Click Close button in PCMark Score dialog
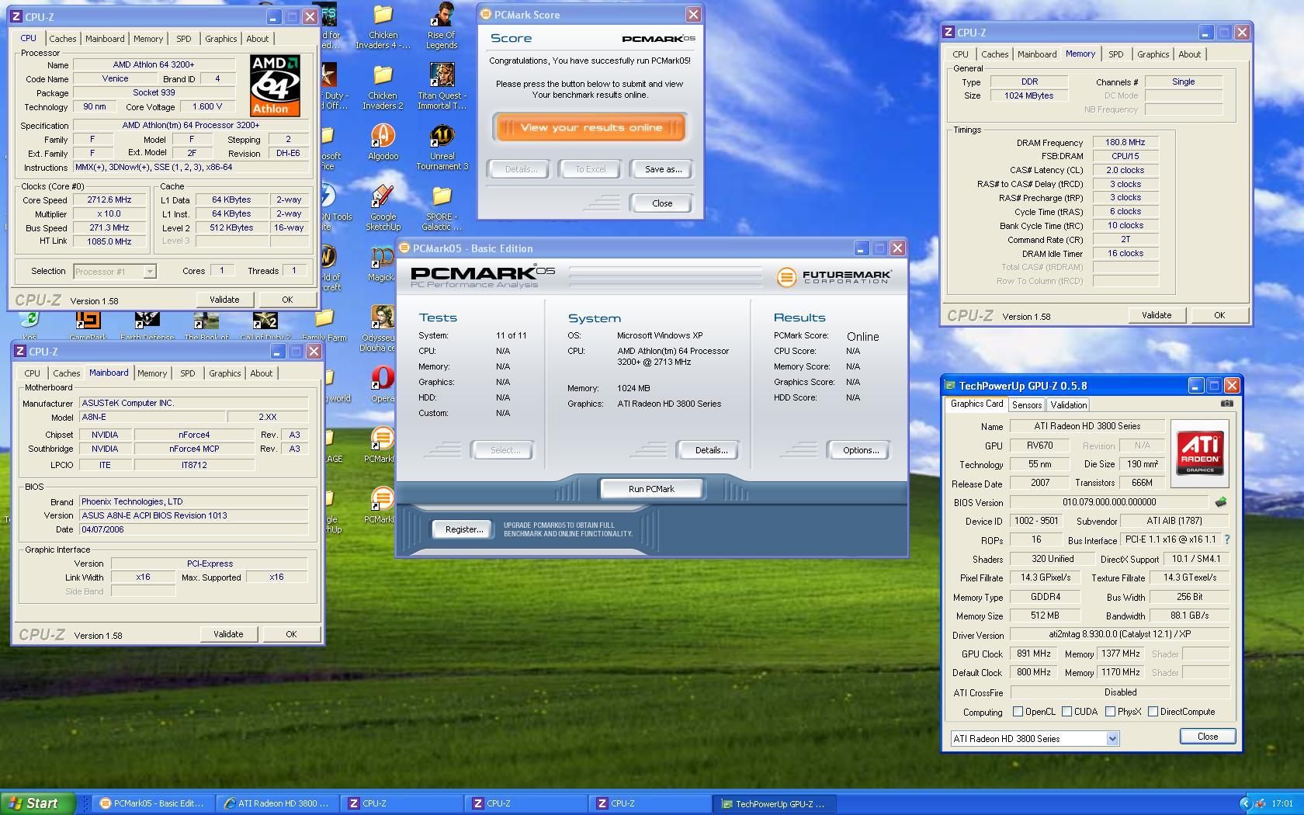This screenshot has width=1304, height=815. 662,203
